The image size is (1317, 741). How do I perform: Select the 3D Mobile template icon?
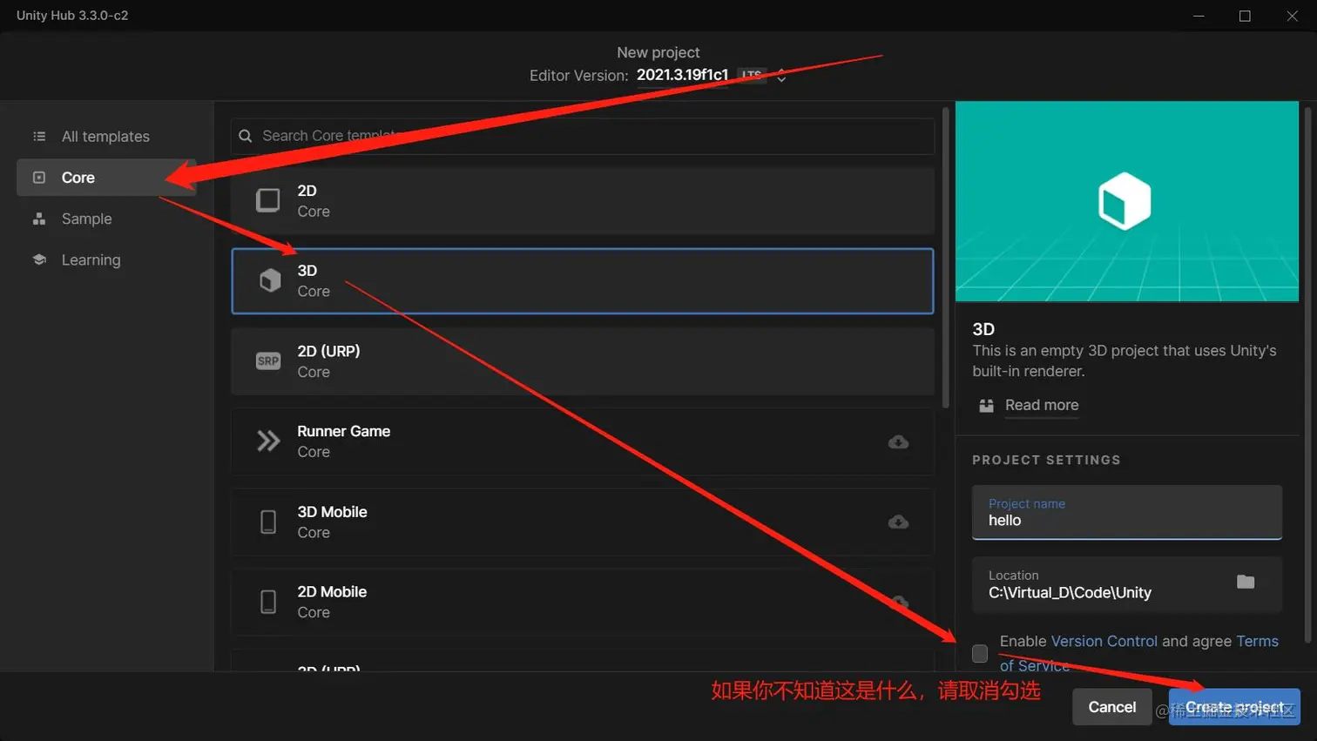tap(267, 521)
